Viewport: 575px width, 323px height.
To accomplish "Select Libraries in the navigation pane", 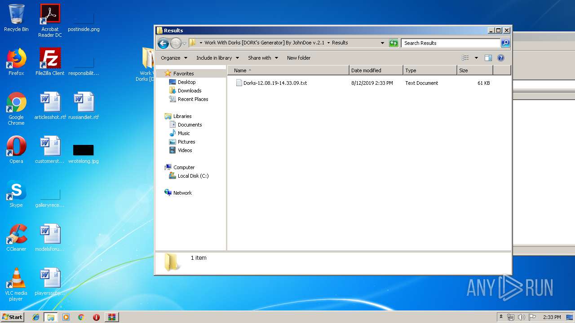I will click(x=182, y=116).
